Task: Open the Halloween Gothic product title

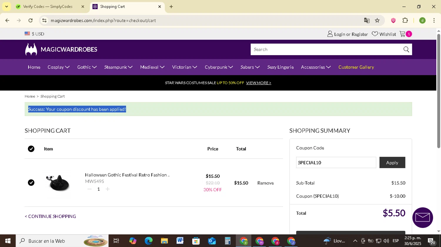Action: pos(127,175)
